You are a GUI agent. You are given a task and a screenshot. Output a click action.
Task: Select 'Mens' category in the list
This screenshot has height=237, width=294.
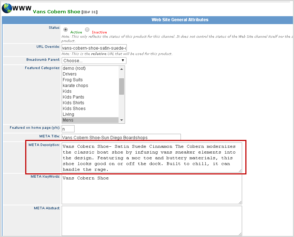pos(90,120)
